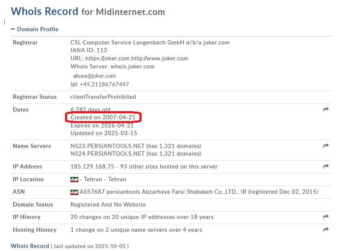Collapse the Domain Profile section
Image resolution: width=339 pixels, height=251 pixels.
pyautogui.click(x=37, y=29)
